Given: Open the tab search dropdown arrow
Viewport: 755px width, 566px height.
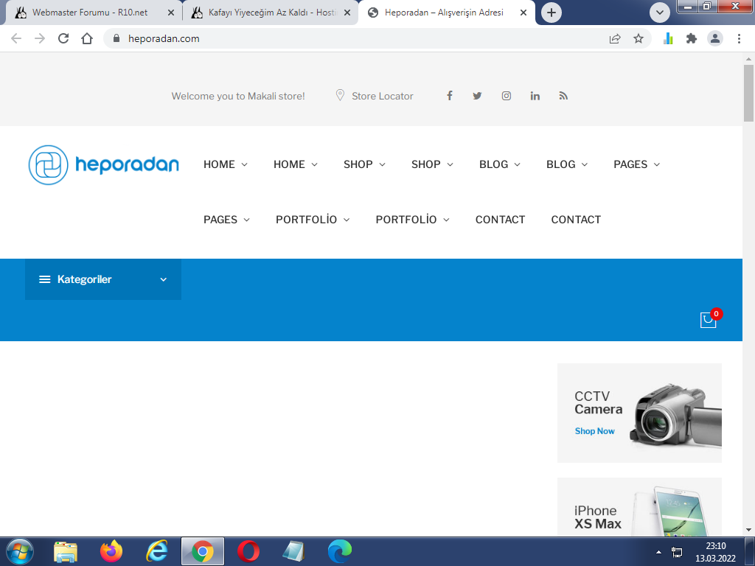Looking at the screenshot, I should (660, 13).
